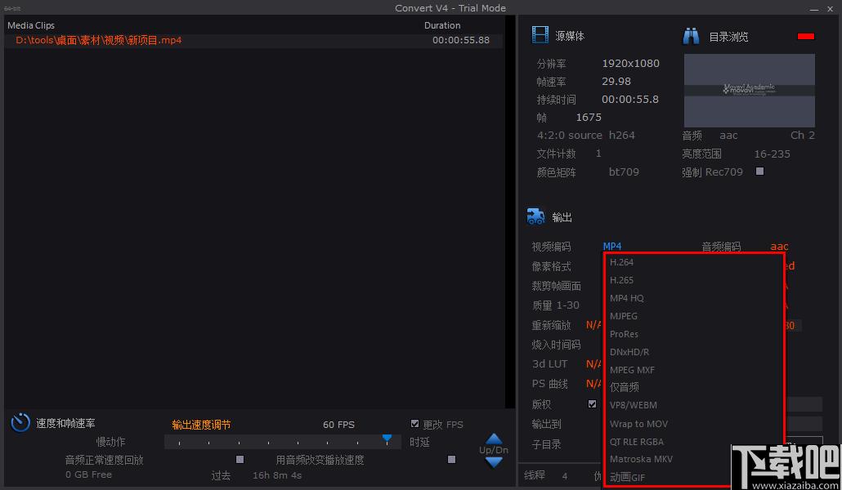Click the output truck icon
The height and width of the screenshot is (490, 842).
536,216
